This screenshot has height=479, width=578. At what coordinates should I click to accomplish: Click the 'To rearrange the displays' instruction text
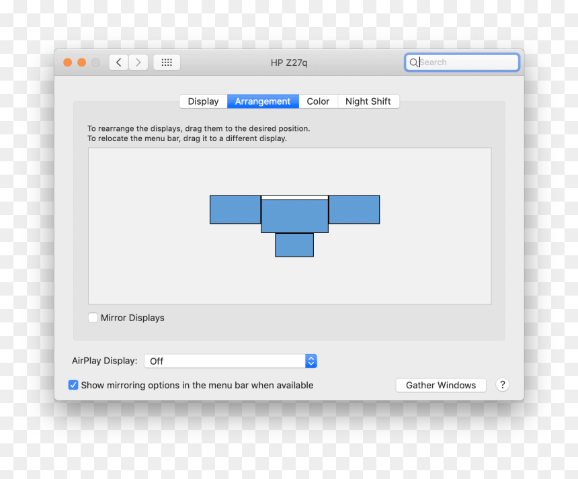199,128
